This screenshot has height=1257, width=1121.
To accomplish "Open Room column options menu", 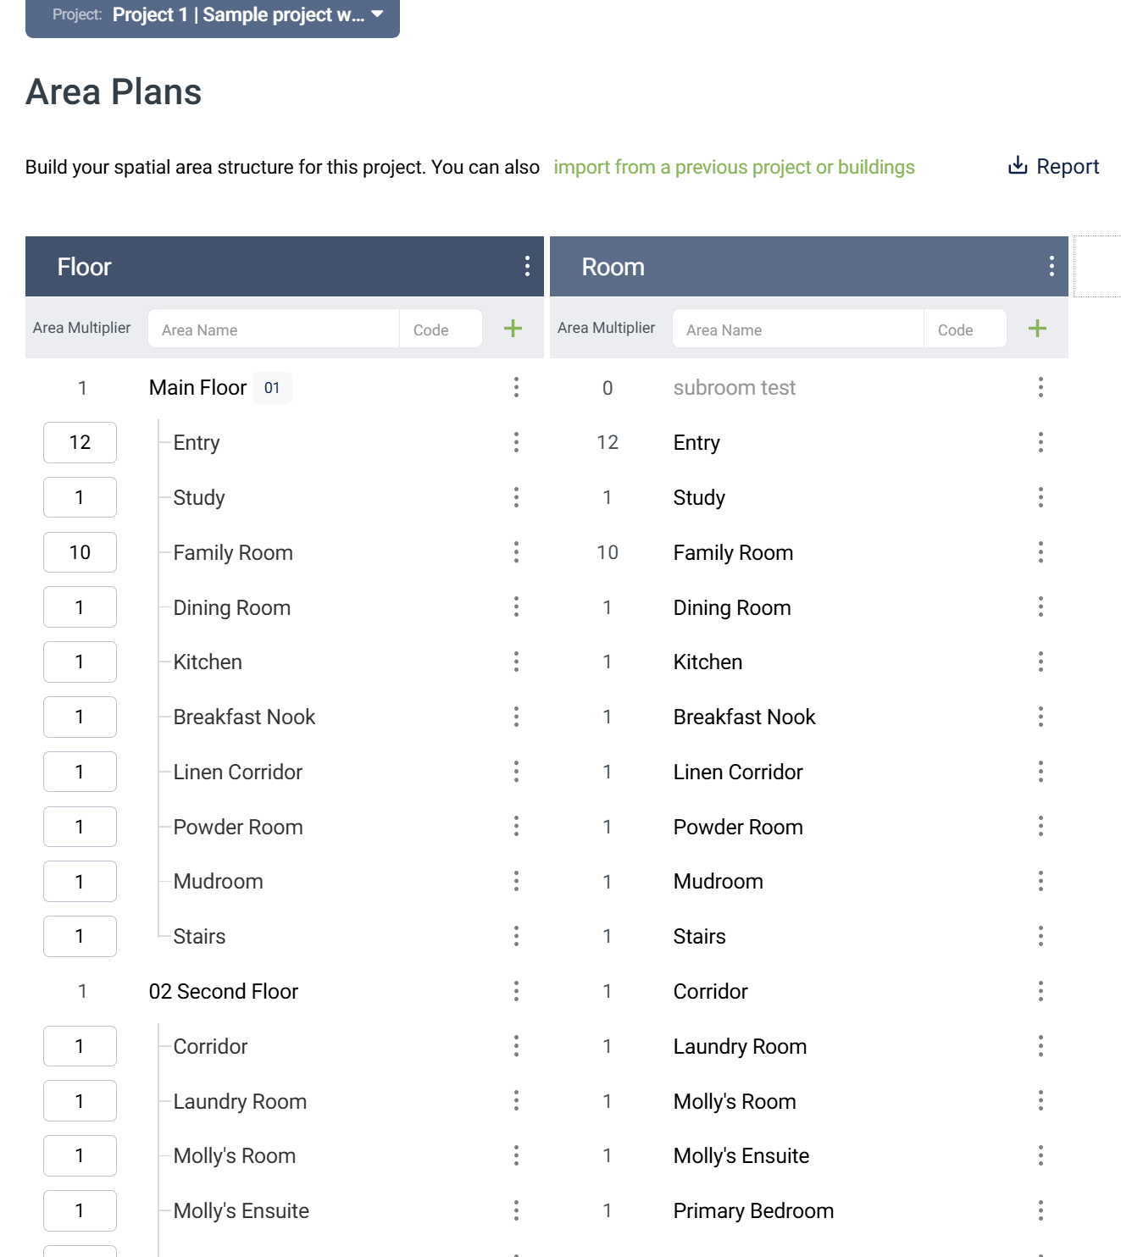I will pyautogui.click(x=1052, y=267).
